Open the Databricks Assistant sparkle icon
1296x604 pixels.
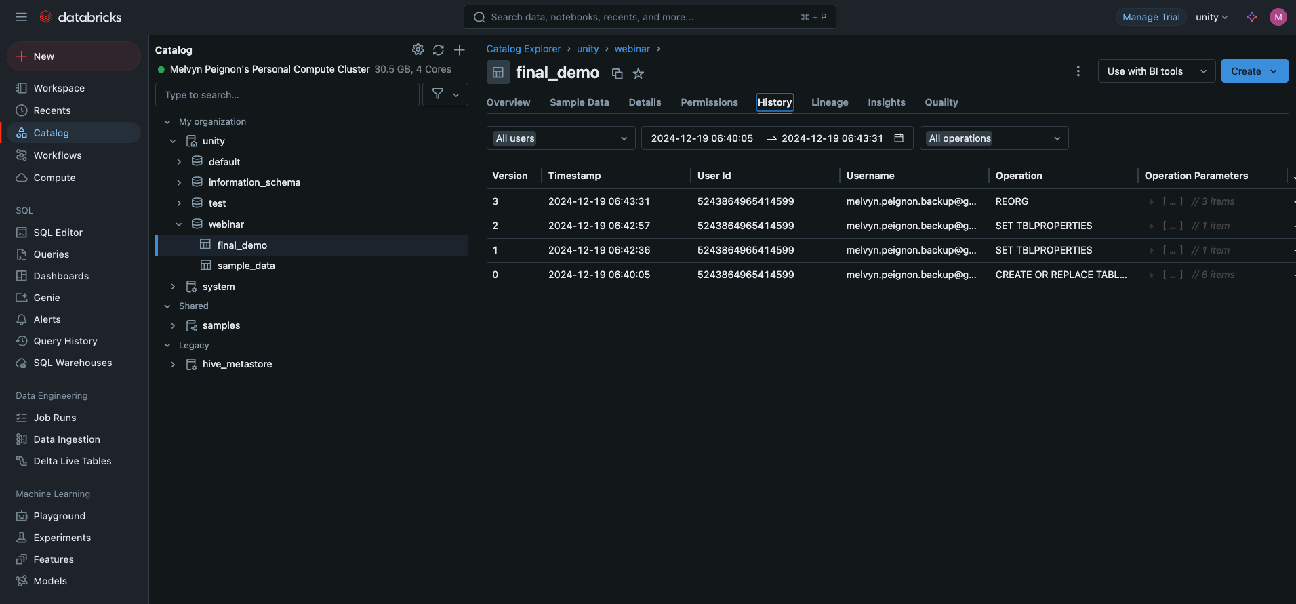1251,17
